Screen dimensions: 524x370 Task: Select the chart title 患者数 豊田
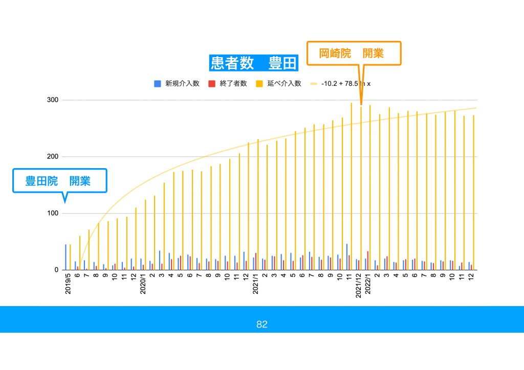[253, 63]
